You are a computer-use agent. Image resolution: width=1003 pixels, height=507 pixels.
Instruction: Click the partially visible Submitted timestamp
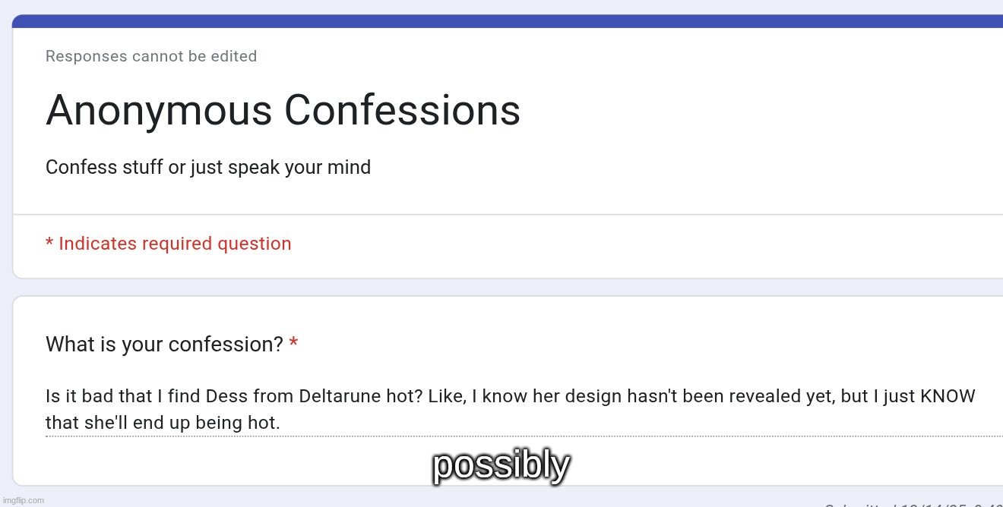coord(912,504)
